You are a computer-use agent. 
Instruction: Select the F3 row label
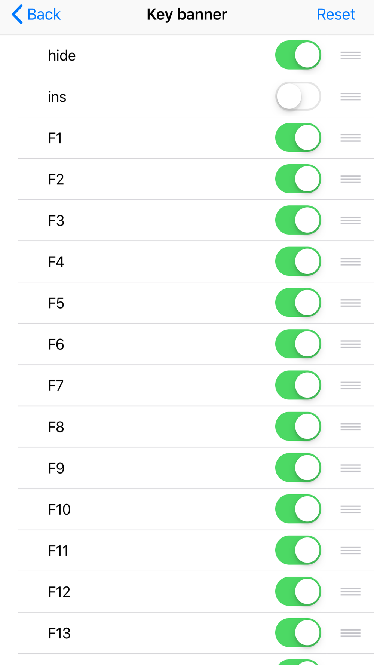[56, 221]
